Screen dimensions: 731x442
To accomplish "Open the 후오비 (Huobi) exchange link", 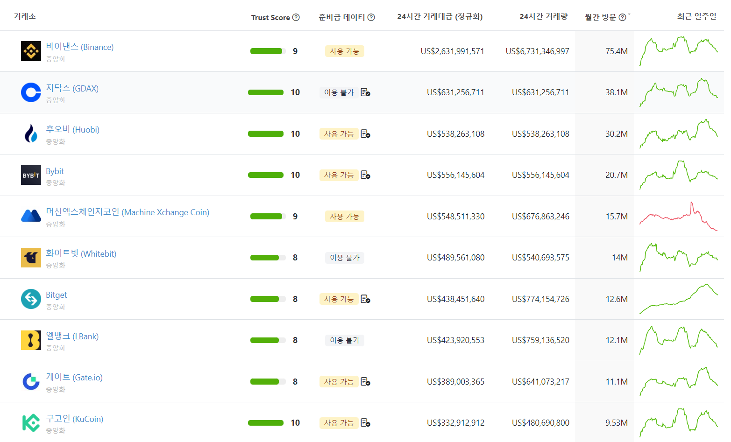I will (x=73, y=129).
